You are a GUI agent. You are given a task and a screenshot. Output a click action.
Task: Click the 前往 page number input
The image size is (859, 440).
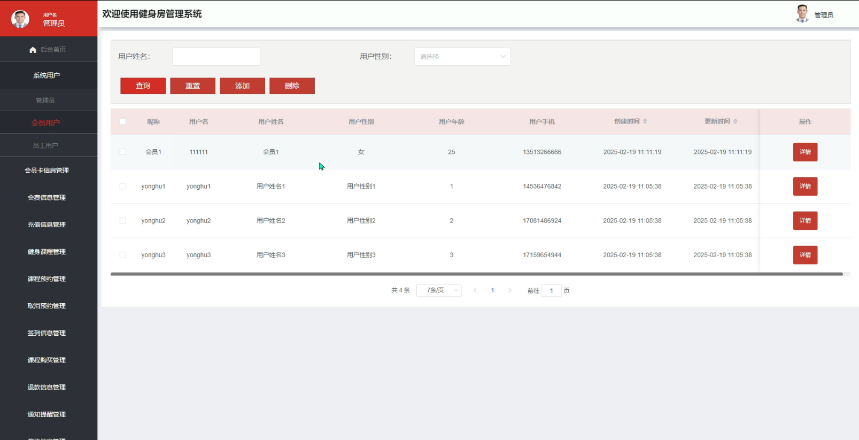551,290
